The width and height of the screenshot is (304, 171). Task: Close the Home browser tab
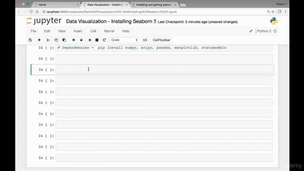pos(78,5)
